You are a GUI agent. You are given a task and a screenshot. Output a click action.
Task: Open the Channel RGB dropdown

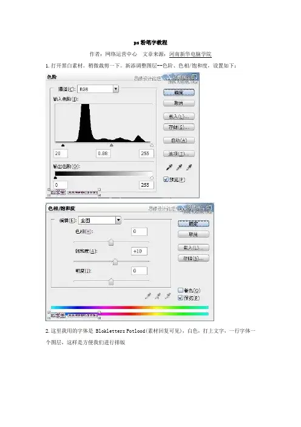[x=98, y=89]
